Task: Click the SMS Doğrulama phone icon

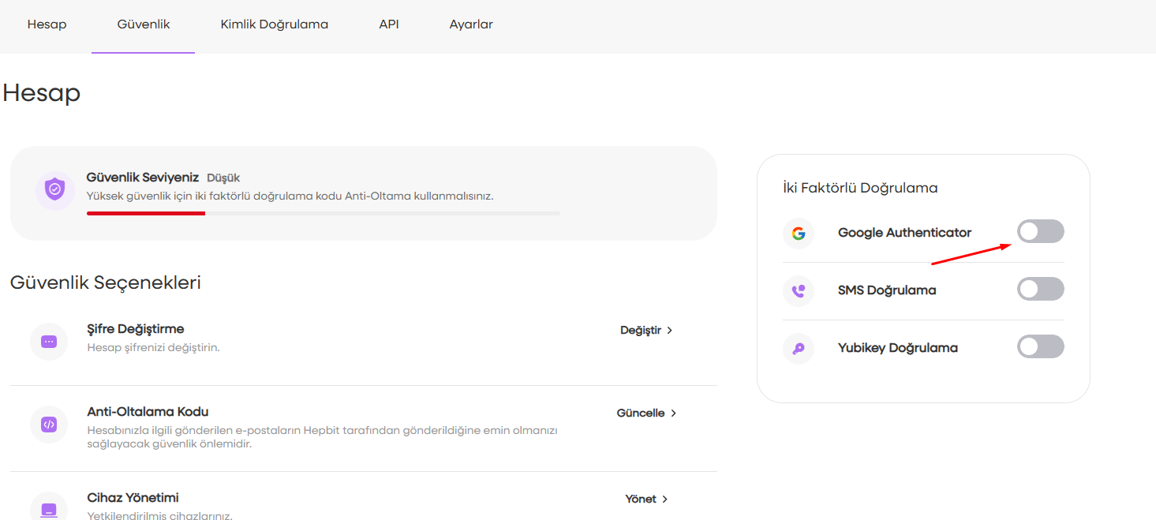Action: [x=799, y=291]
